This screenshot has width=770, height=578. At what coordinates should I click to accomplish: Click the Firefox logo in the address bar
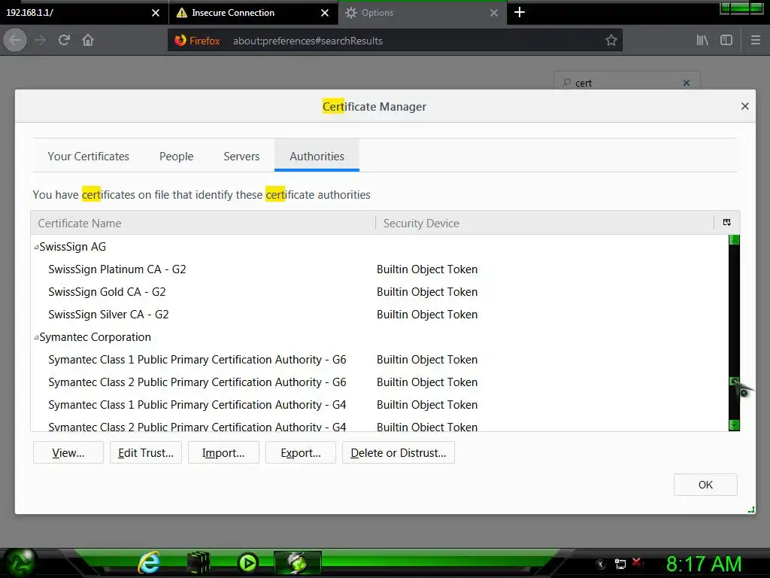pos(180,41)
